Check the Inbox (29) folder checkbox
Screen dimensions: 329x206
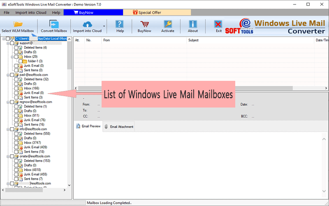click(x=16, y=57)
